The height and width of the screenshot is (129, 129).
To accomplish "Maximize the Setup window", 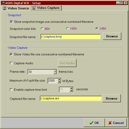I will [x=122, y=3].
